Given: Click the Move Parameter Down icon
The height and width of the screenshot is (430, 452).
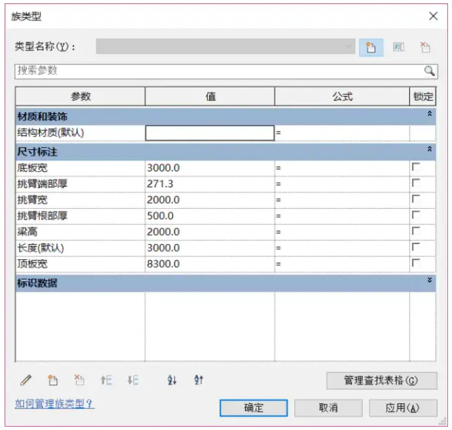Looking at the screenshot, I should (133, 380).
